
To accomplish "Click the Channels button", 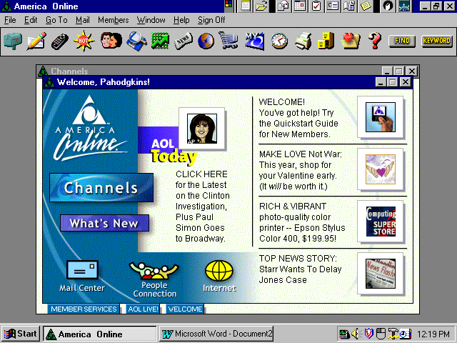I will point(101,187).
